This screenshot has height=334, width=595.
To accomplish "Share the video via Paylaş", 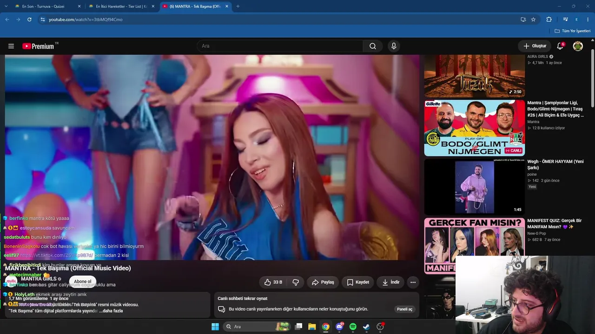I will (323, 282).
